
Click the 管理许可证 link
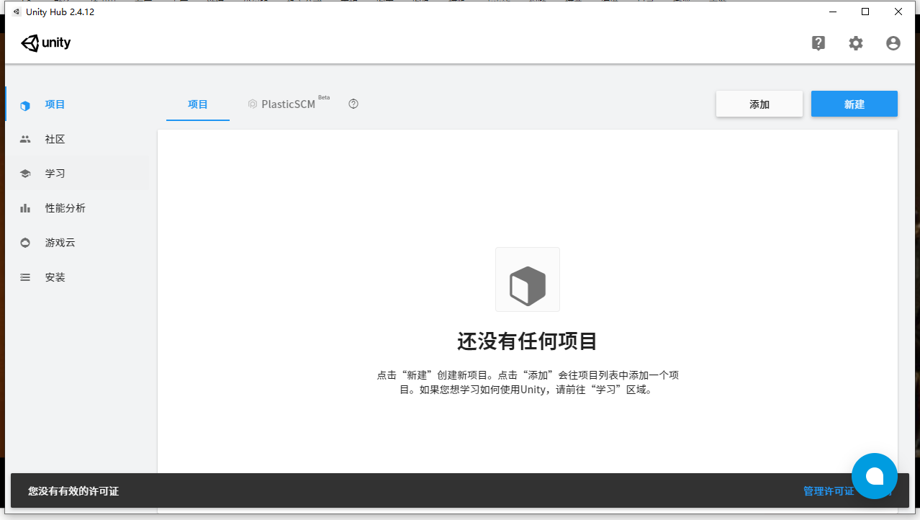coord(829,491)
